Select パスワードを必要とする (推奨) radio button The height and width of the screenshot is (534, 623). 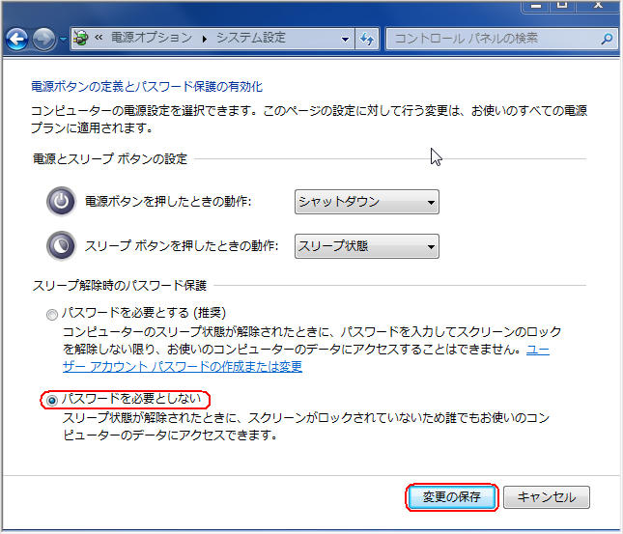pyautogui.click(x=51, y=315)
